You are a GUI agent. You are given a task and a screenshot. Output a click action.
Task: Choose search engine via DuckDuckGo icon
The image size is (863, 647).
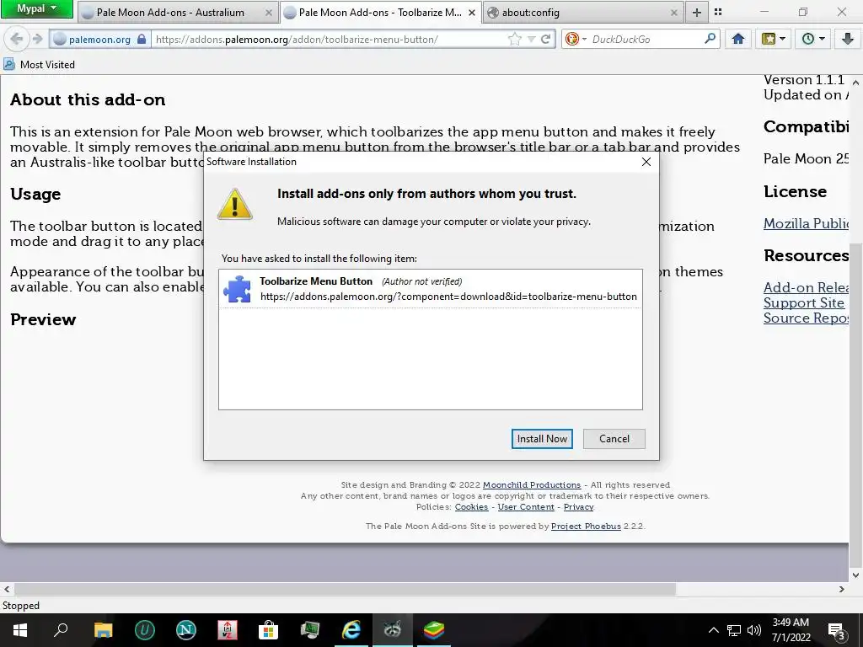click(x=575, y=39)
